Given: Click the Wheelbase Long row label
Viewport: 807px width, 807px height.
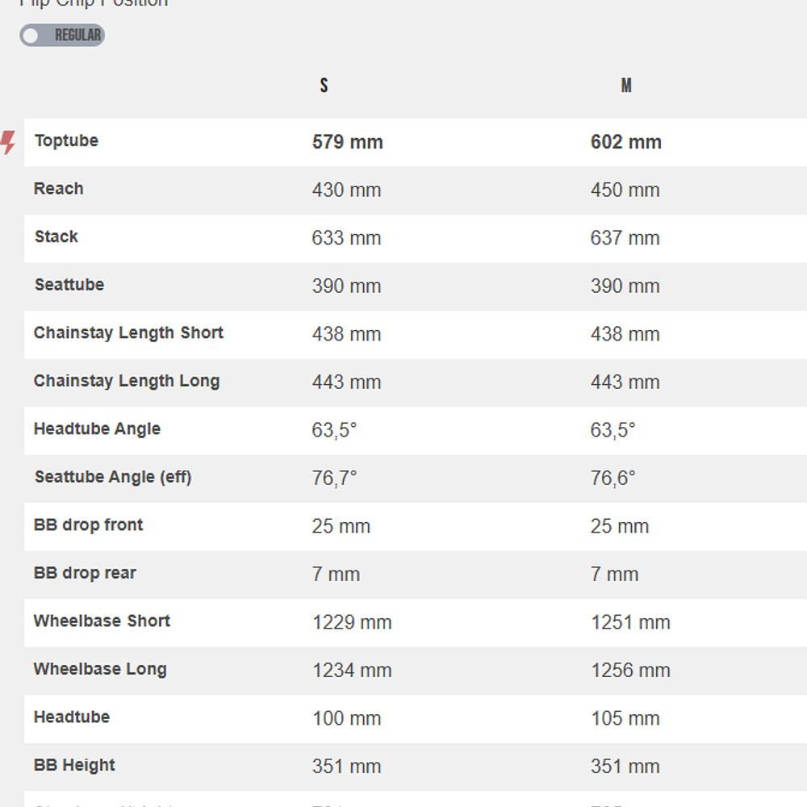Looking at the screenshot, I should tap(100, 669).
